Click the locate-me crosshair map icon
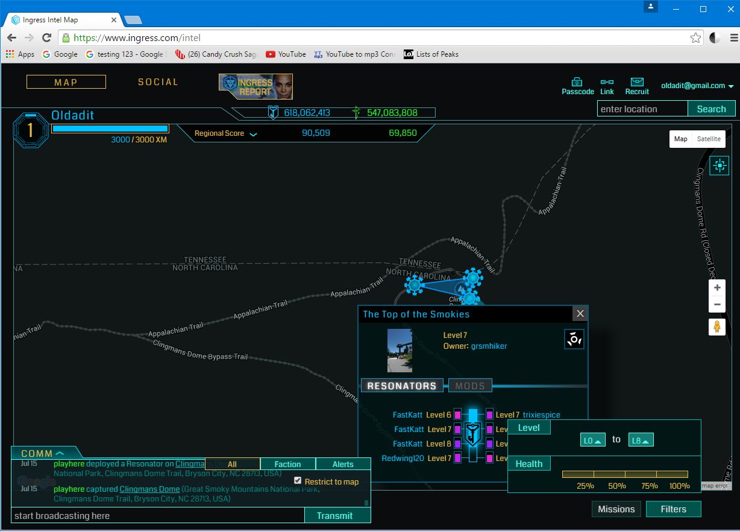740x531 pixels. [x=719, y=165]
